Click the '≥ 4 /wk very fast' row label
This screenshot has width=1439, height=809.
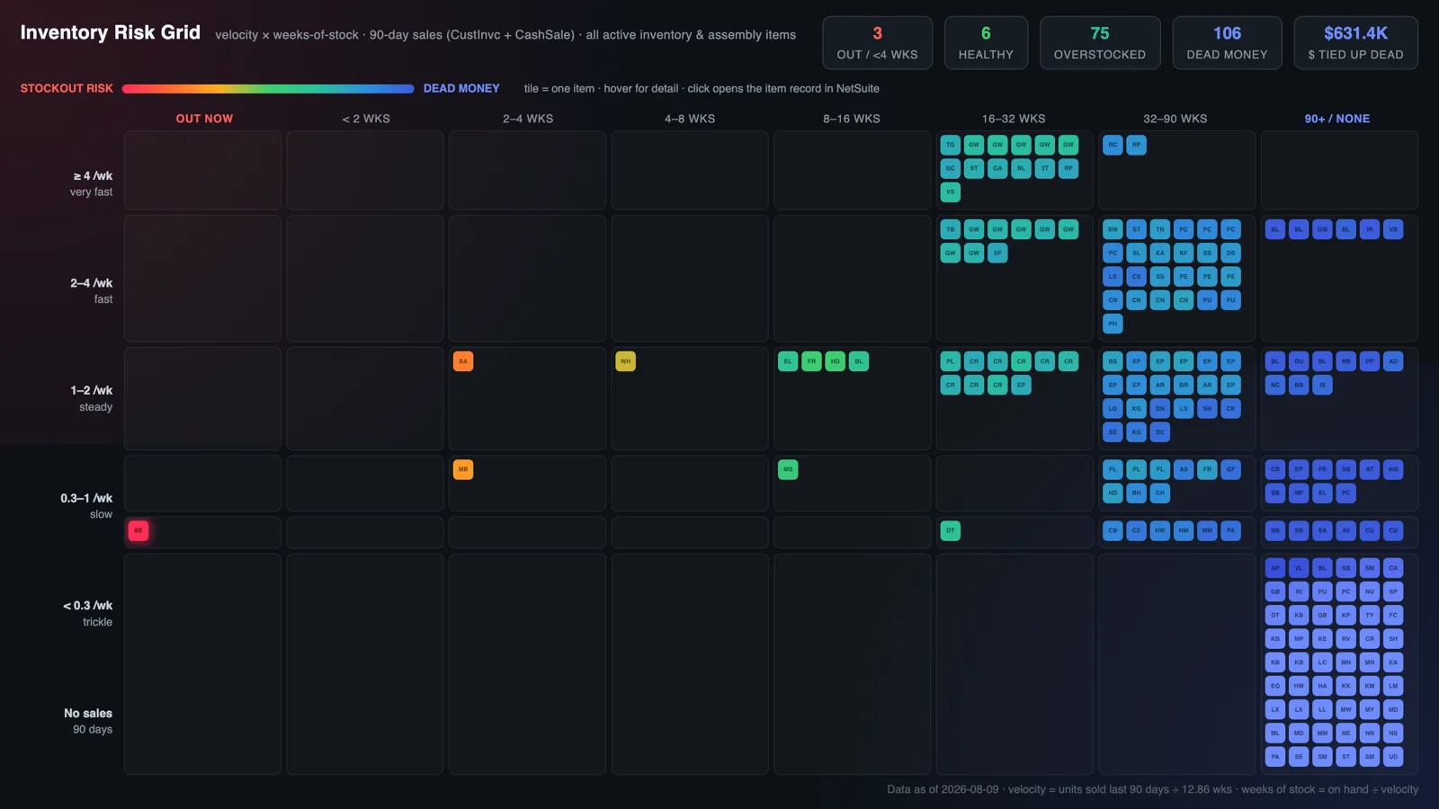tap(92, 183)
